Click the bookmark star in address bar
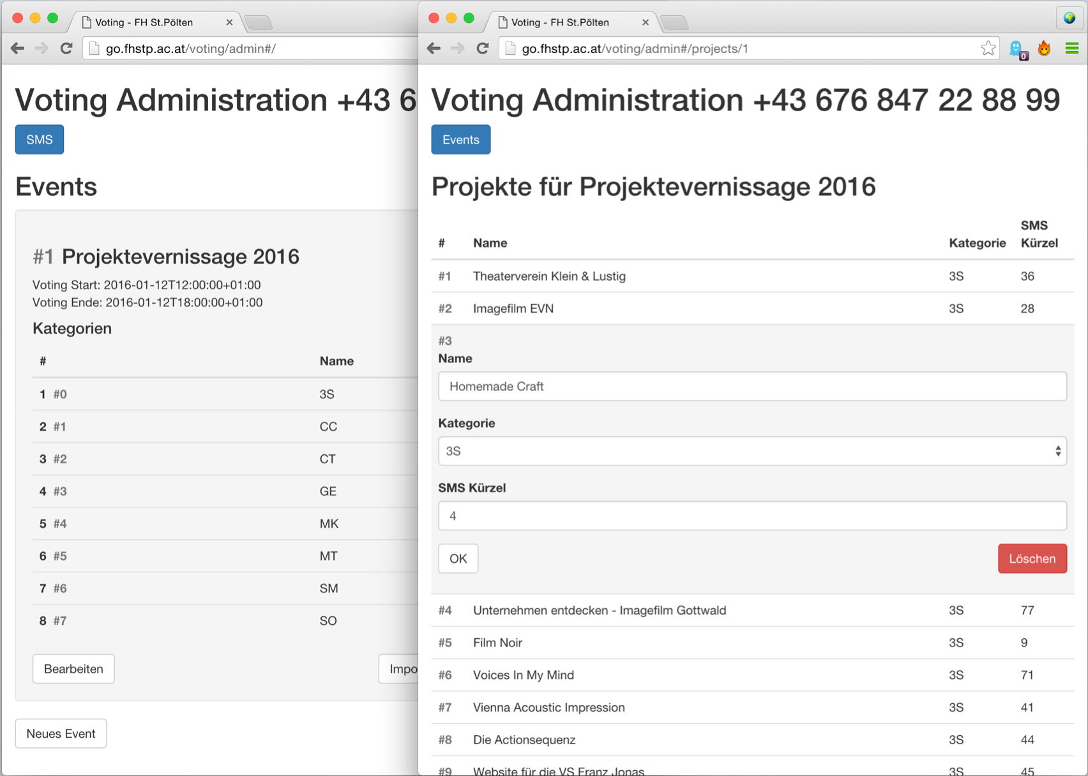The width and height of the screenshot is (1088, 776). pyautogui.click(x=988, y=48)
